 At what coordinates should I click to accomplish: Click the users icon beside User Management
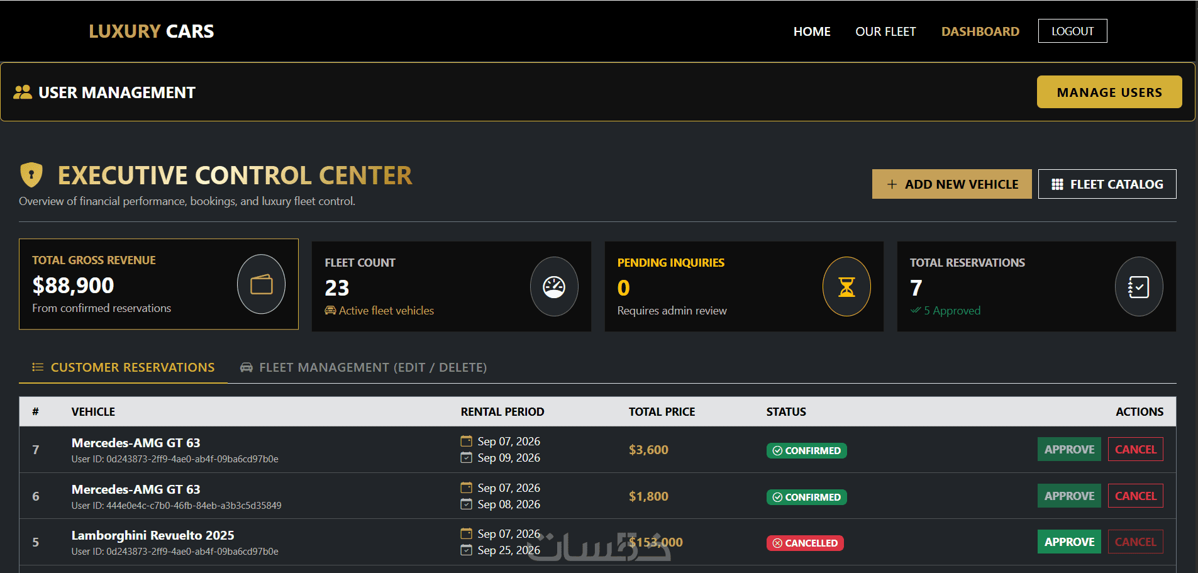point(23,92)
